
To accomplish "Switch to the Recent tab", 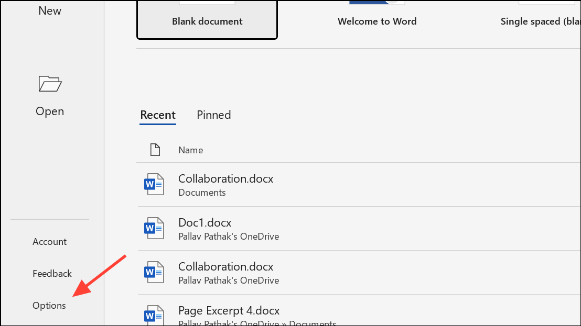I will tap(157, 115).
